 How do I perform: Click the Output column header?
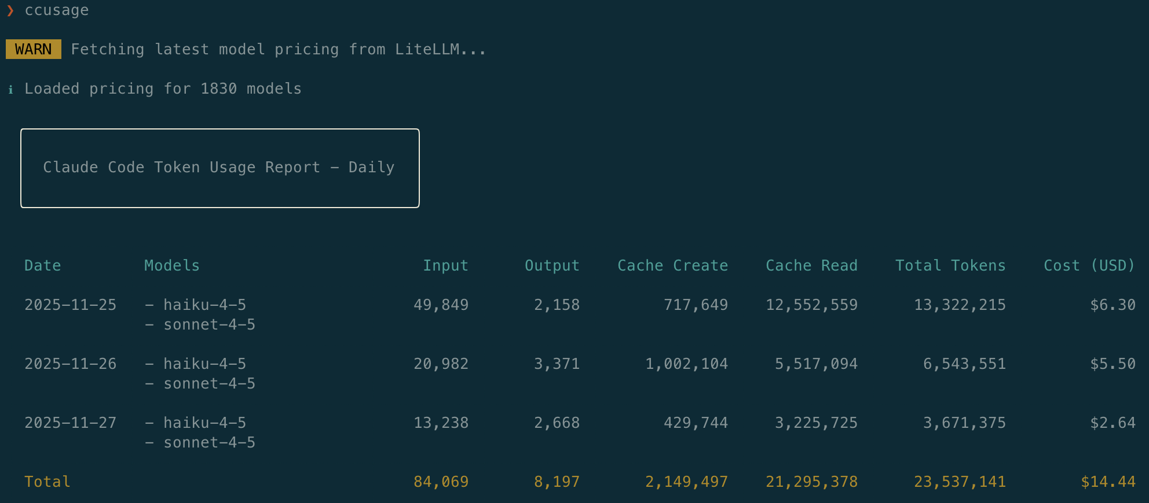[551, 265]
